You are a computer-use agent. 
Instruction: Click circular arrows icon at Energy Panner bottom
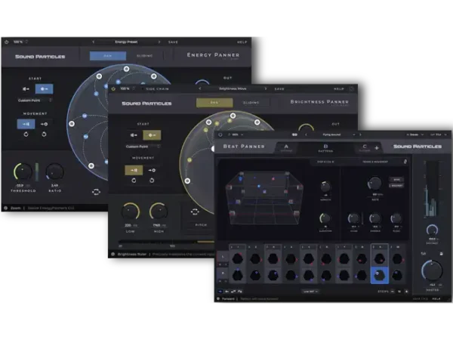click(96, 192)
